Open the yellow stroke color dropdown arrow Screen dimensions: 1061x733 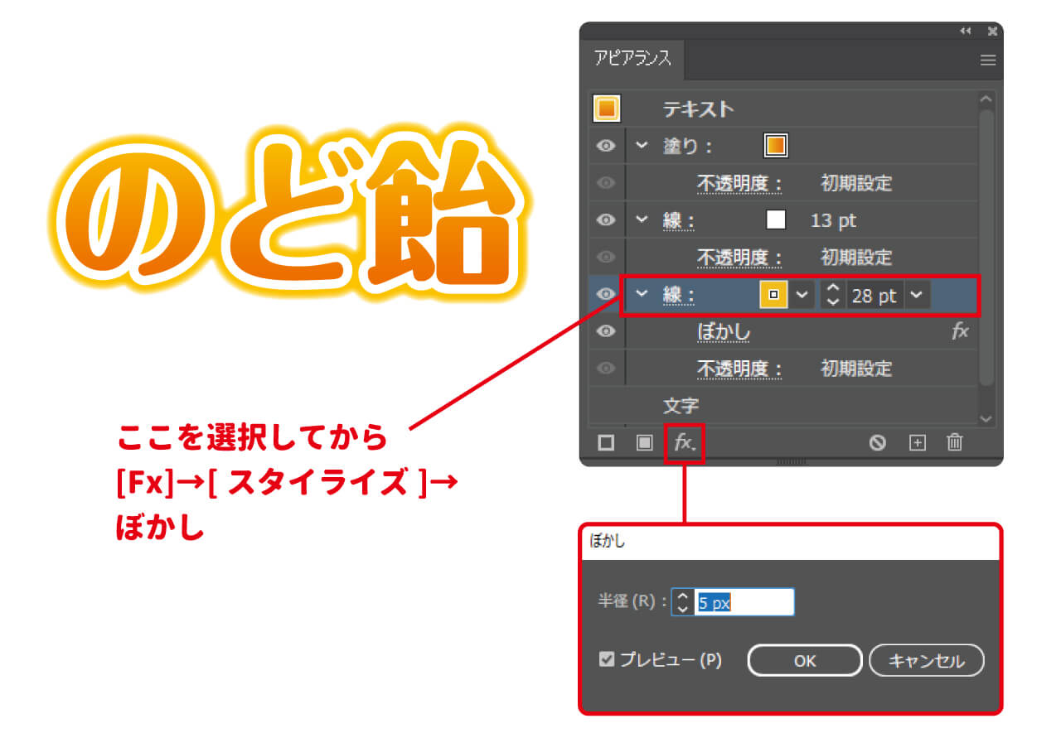(x=801, y=295)
